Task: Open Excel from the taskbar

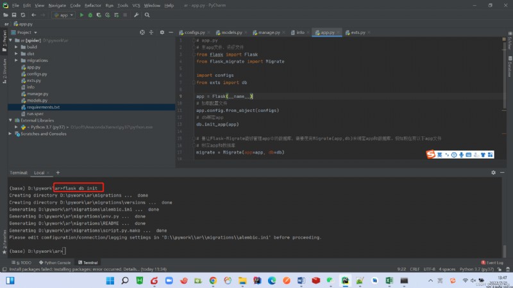Action: click(389, 280)
